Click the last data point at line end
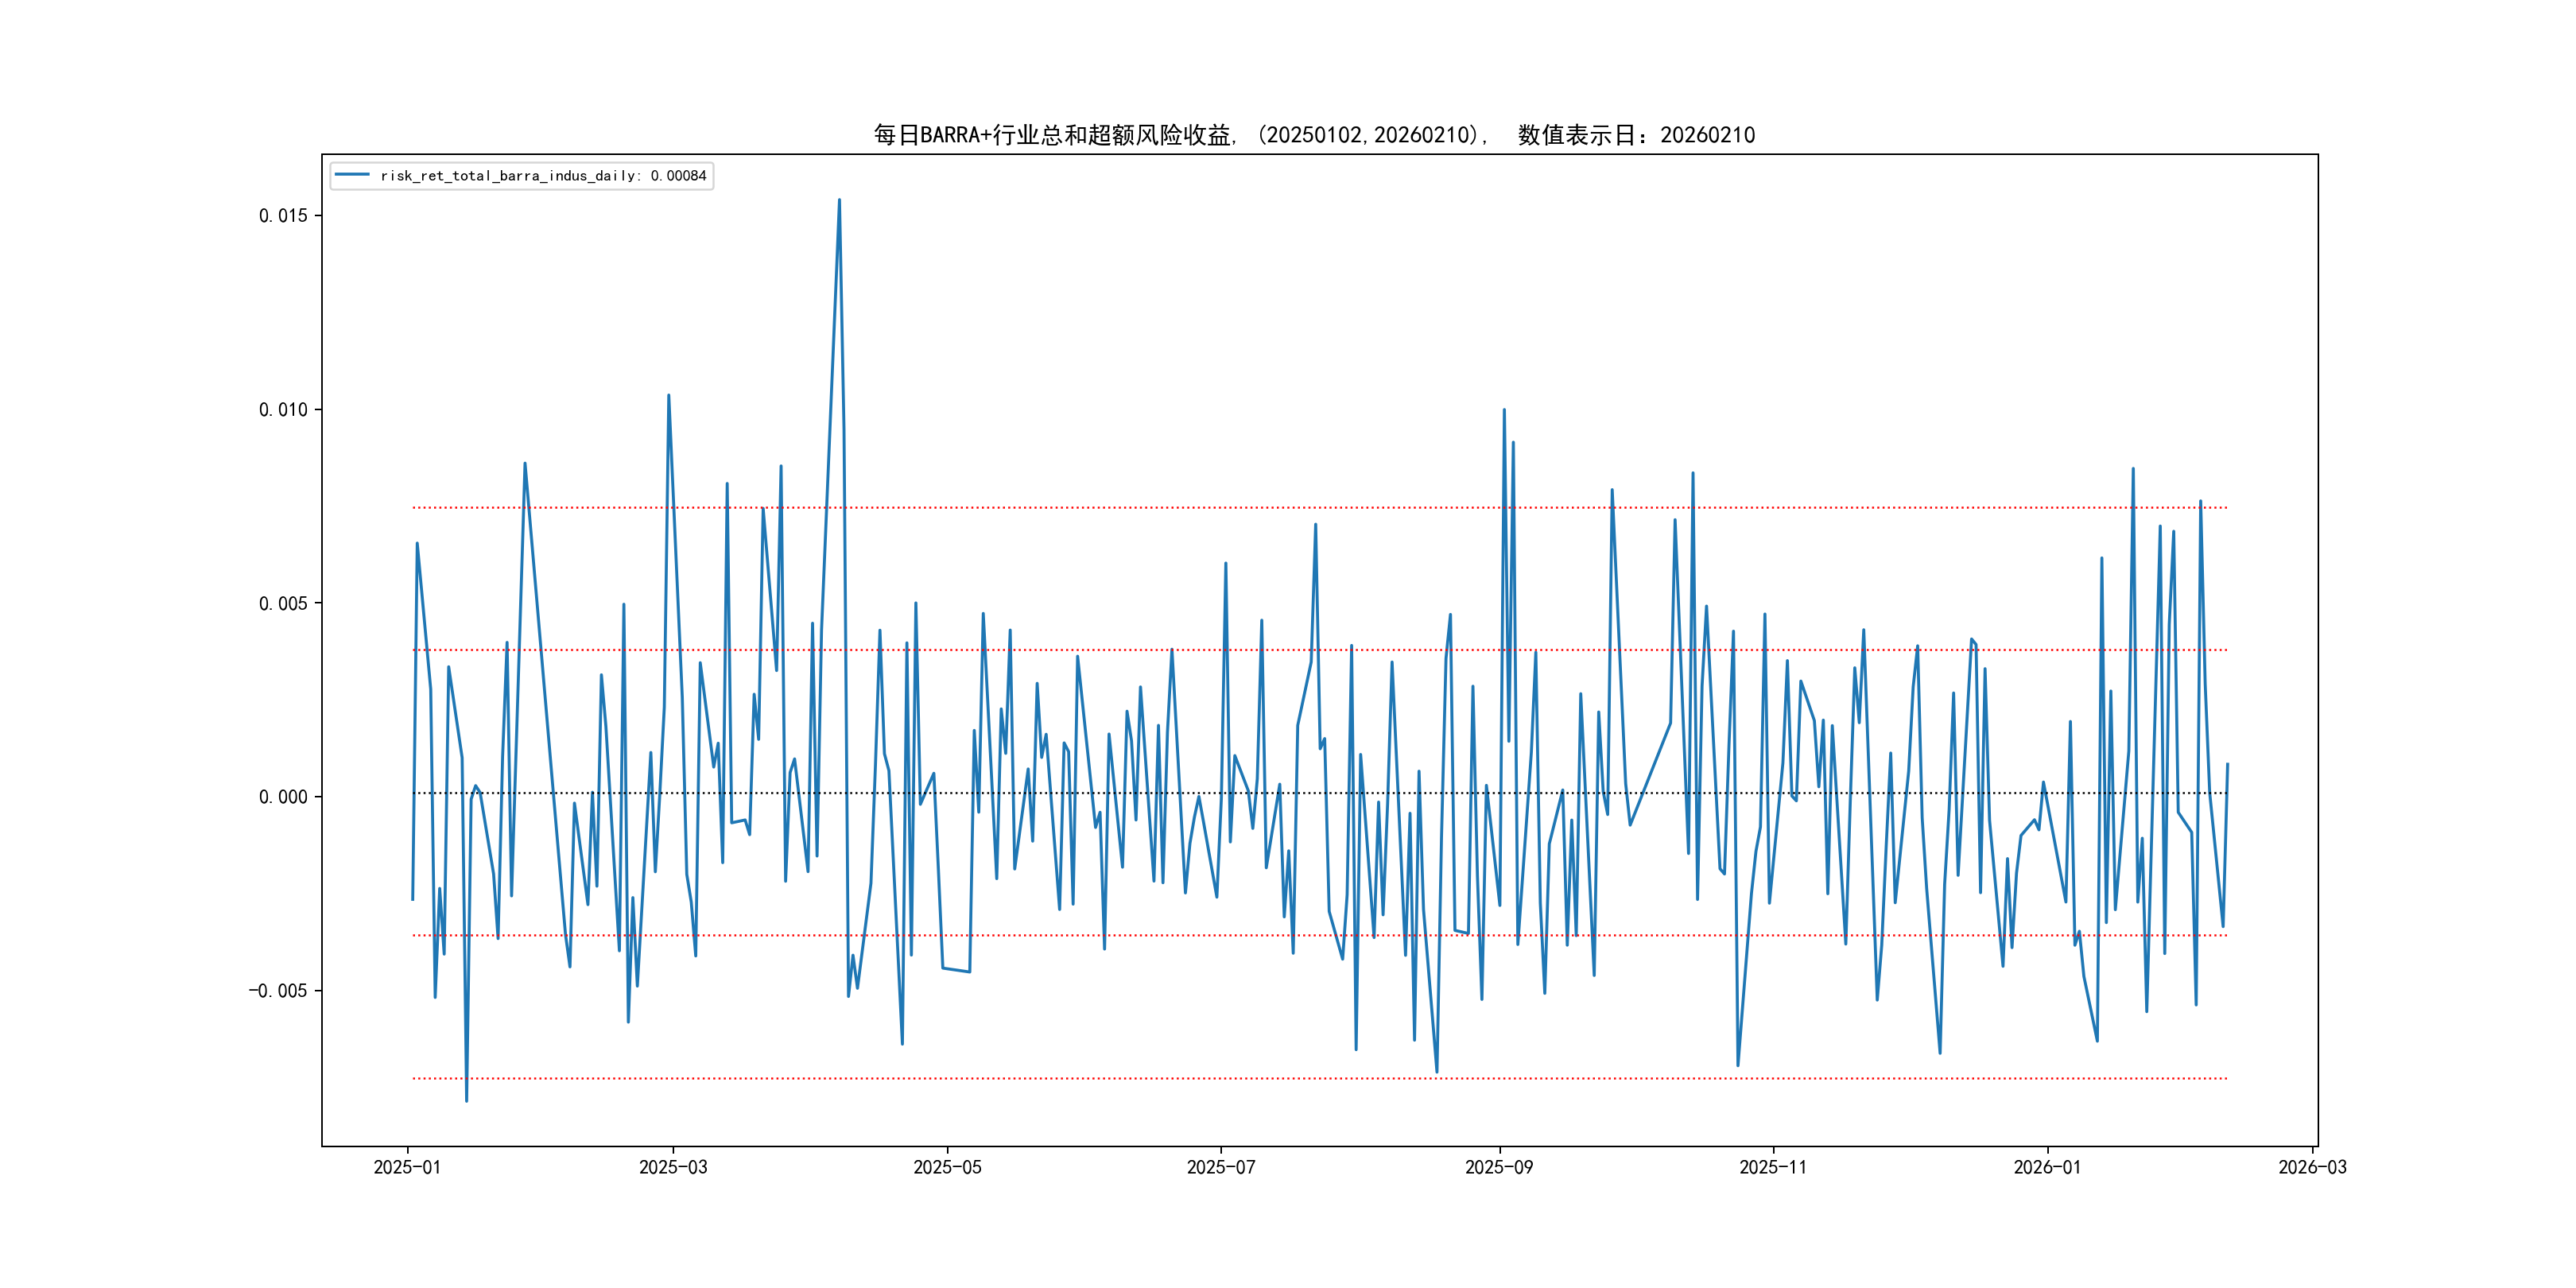2576x1288 pixels. (2227, 764)
